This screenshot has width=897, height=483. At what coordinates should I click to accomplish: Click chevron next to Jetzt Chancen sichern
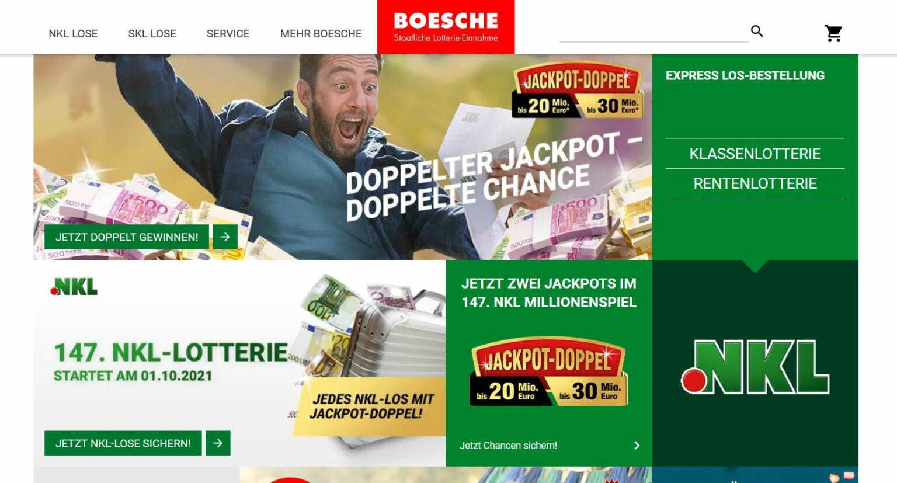637,446
